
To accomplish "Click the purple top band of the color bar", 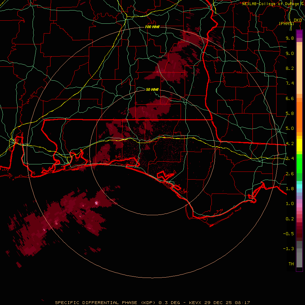I will [299, 34].
